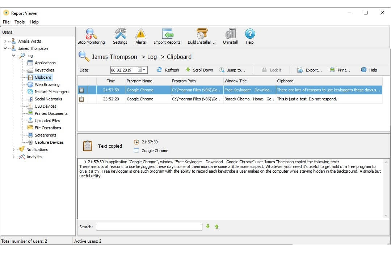Select the Keystrokes keyboard icon in tree

click(x=30, y=70)
